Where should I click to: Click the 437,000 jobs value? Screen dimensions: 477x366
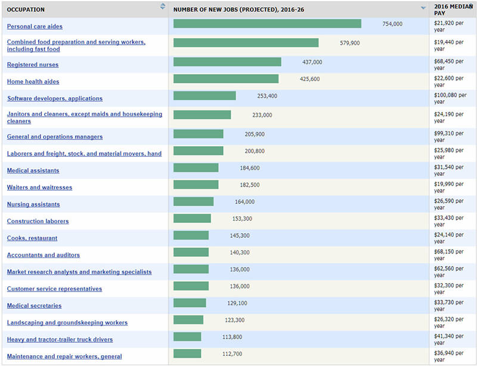pos(312,62)
